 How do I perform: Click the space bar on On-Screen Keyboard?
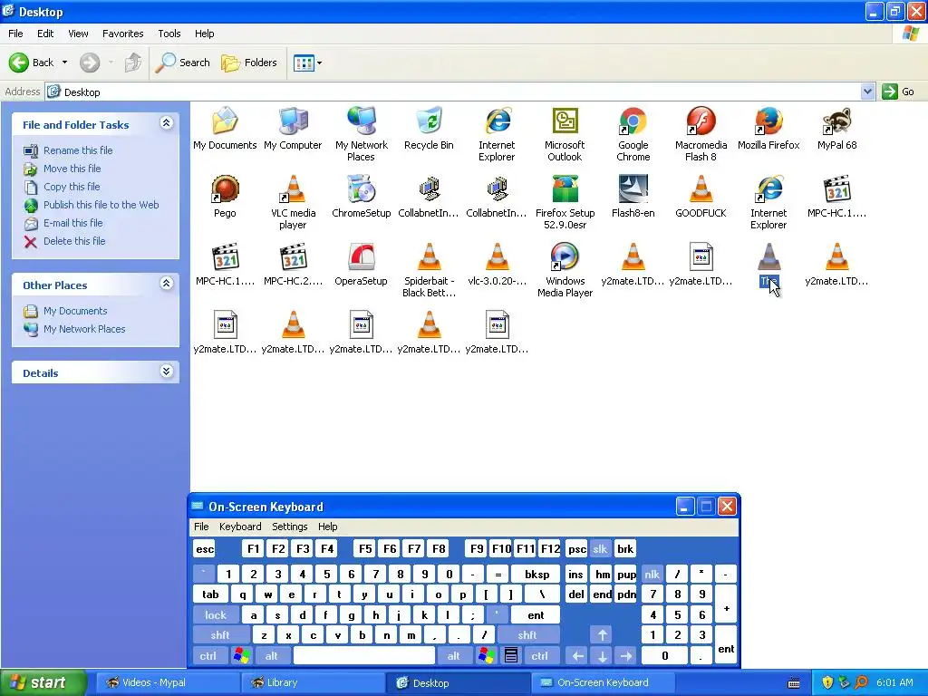[x=364, y=656]
